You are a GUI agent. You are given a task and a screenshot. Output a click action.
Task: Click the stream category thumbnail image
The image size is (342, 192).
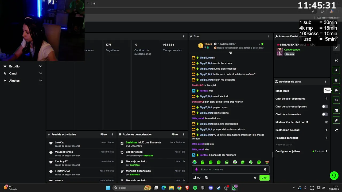click(x=279, y=52)
